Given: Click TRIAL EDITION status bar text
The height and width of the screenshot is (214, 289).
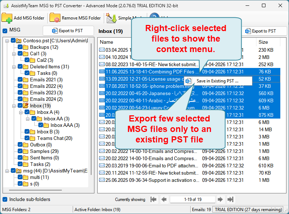Looking at the screenshot, I should (248, 210).
